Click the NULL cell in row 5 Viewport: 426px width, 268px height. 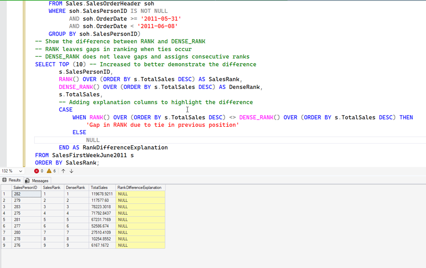click(140, 219)
